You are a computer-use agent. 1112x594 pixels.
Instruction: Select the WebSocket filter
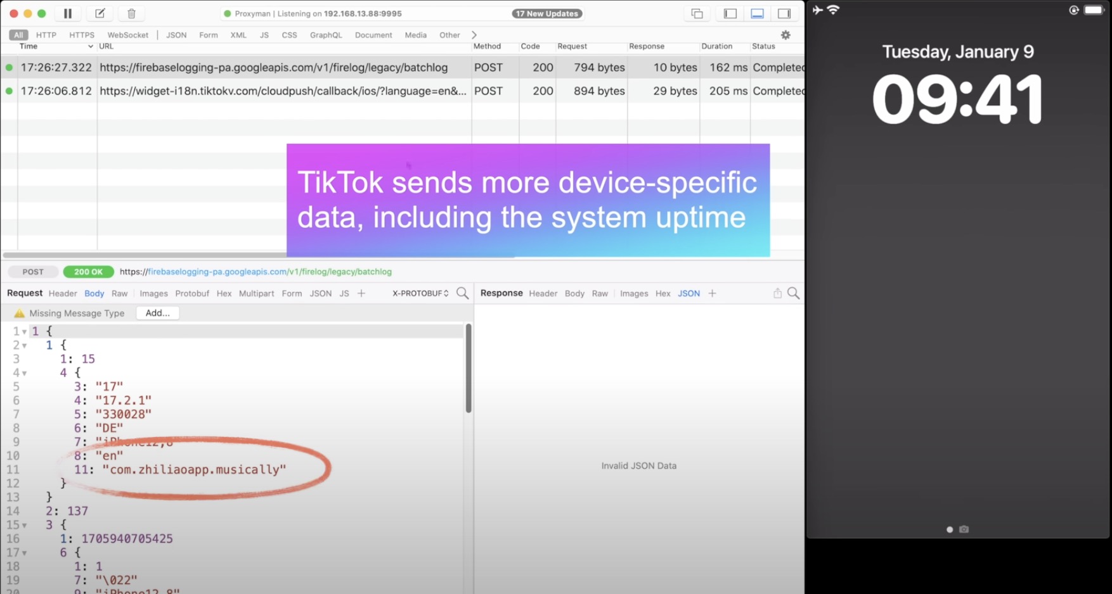pyautogui.click(x=127, y=35)
